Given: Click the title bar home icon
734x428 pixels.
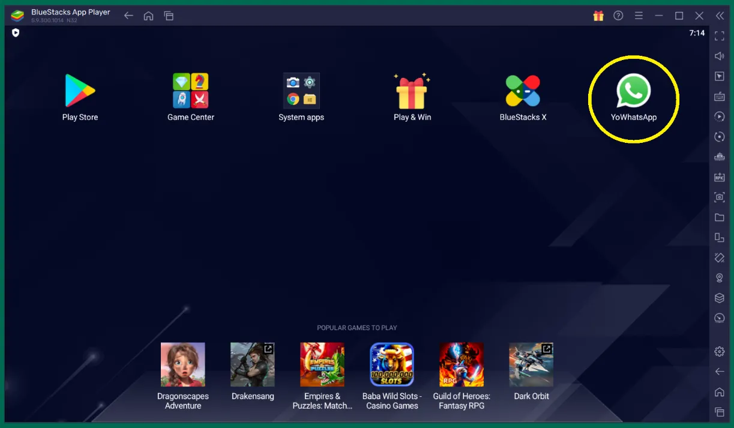Looking at the screenshot, I should click(148, 16).
